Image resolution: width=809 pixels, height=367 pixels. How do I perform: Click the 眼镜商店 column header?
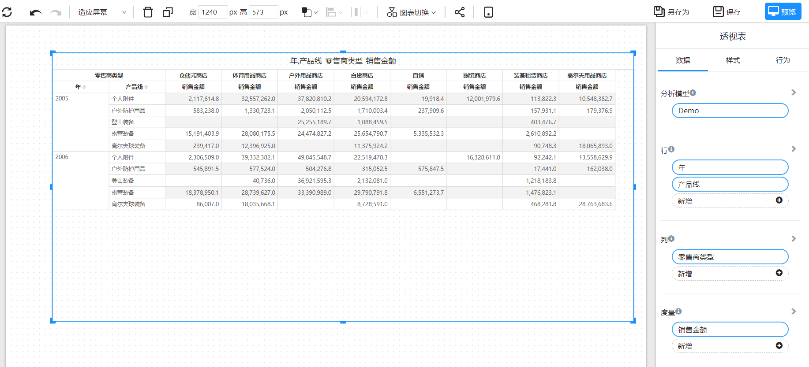[475, 75]
